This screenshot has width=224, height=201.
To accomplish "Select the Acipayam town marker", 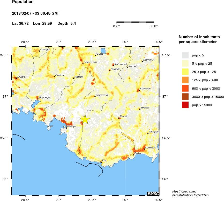I will 83,64.
